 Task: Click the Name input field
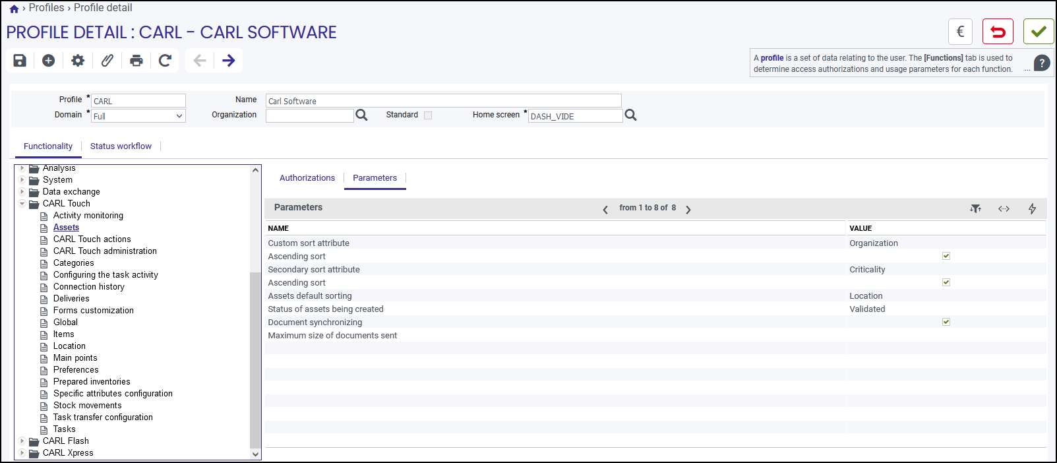pyautogui.click(x=444, y=101)
